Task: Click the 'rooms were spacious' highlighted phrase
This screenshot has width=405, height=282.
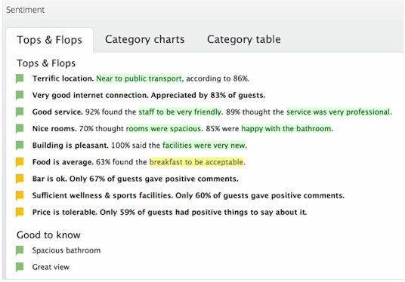Action: (x=163, y=128)
